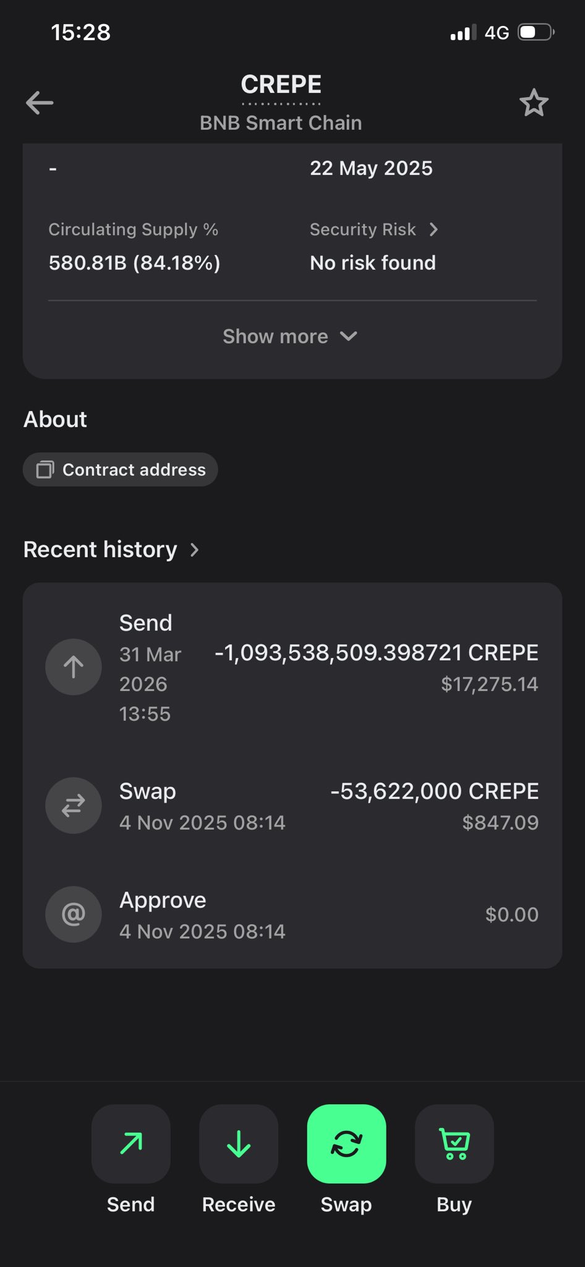
Task: Tap the chevron next to Recent history
Action: 195,549
